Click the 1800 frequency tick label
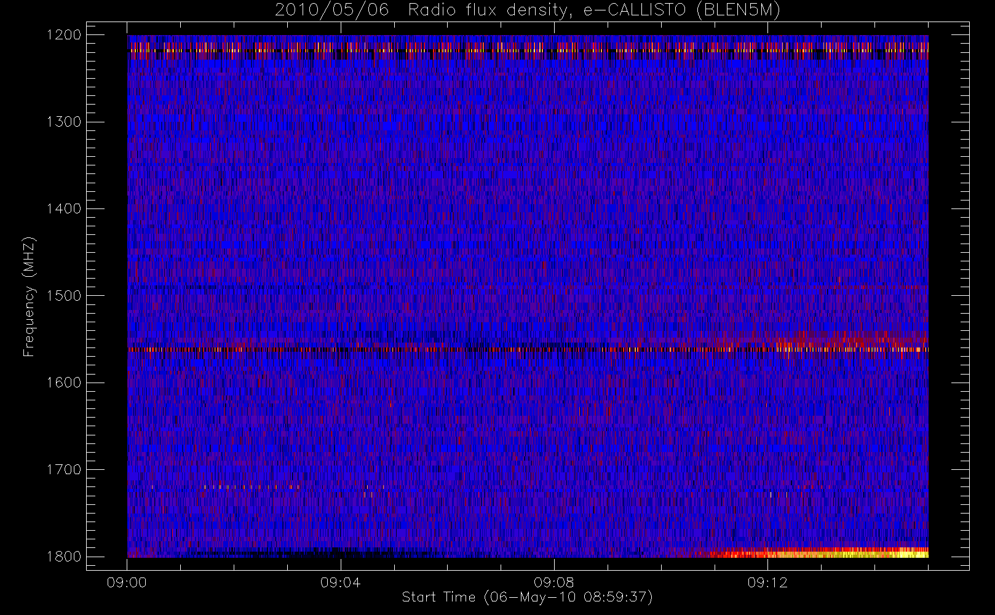 click(x=64, y=556)
